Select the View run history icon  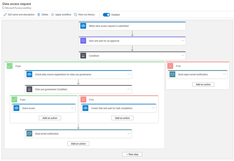coord(75,15)
